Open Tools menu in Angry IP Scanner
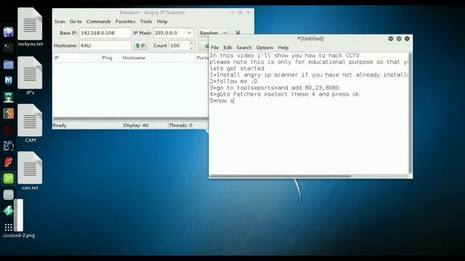The height and width of the screenshot is (261, 465). [x=146, y=22]
